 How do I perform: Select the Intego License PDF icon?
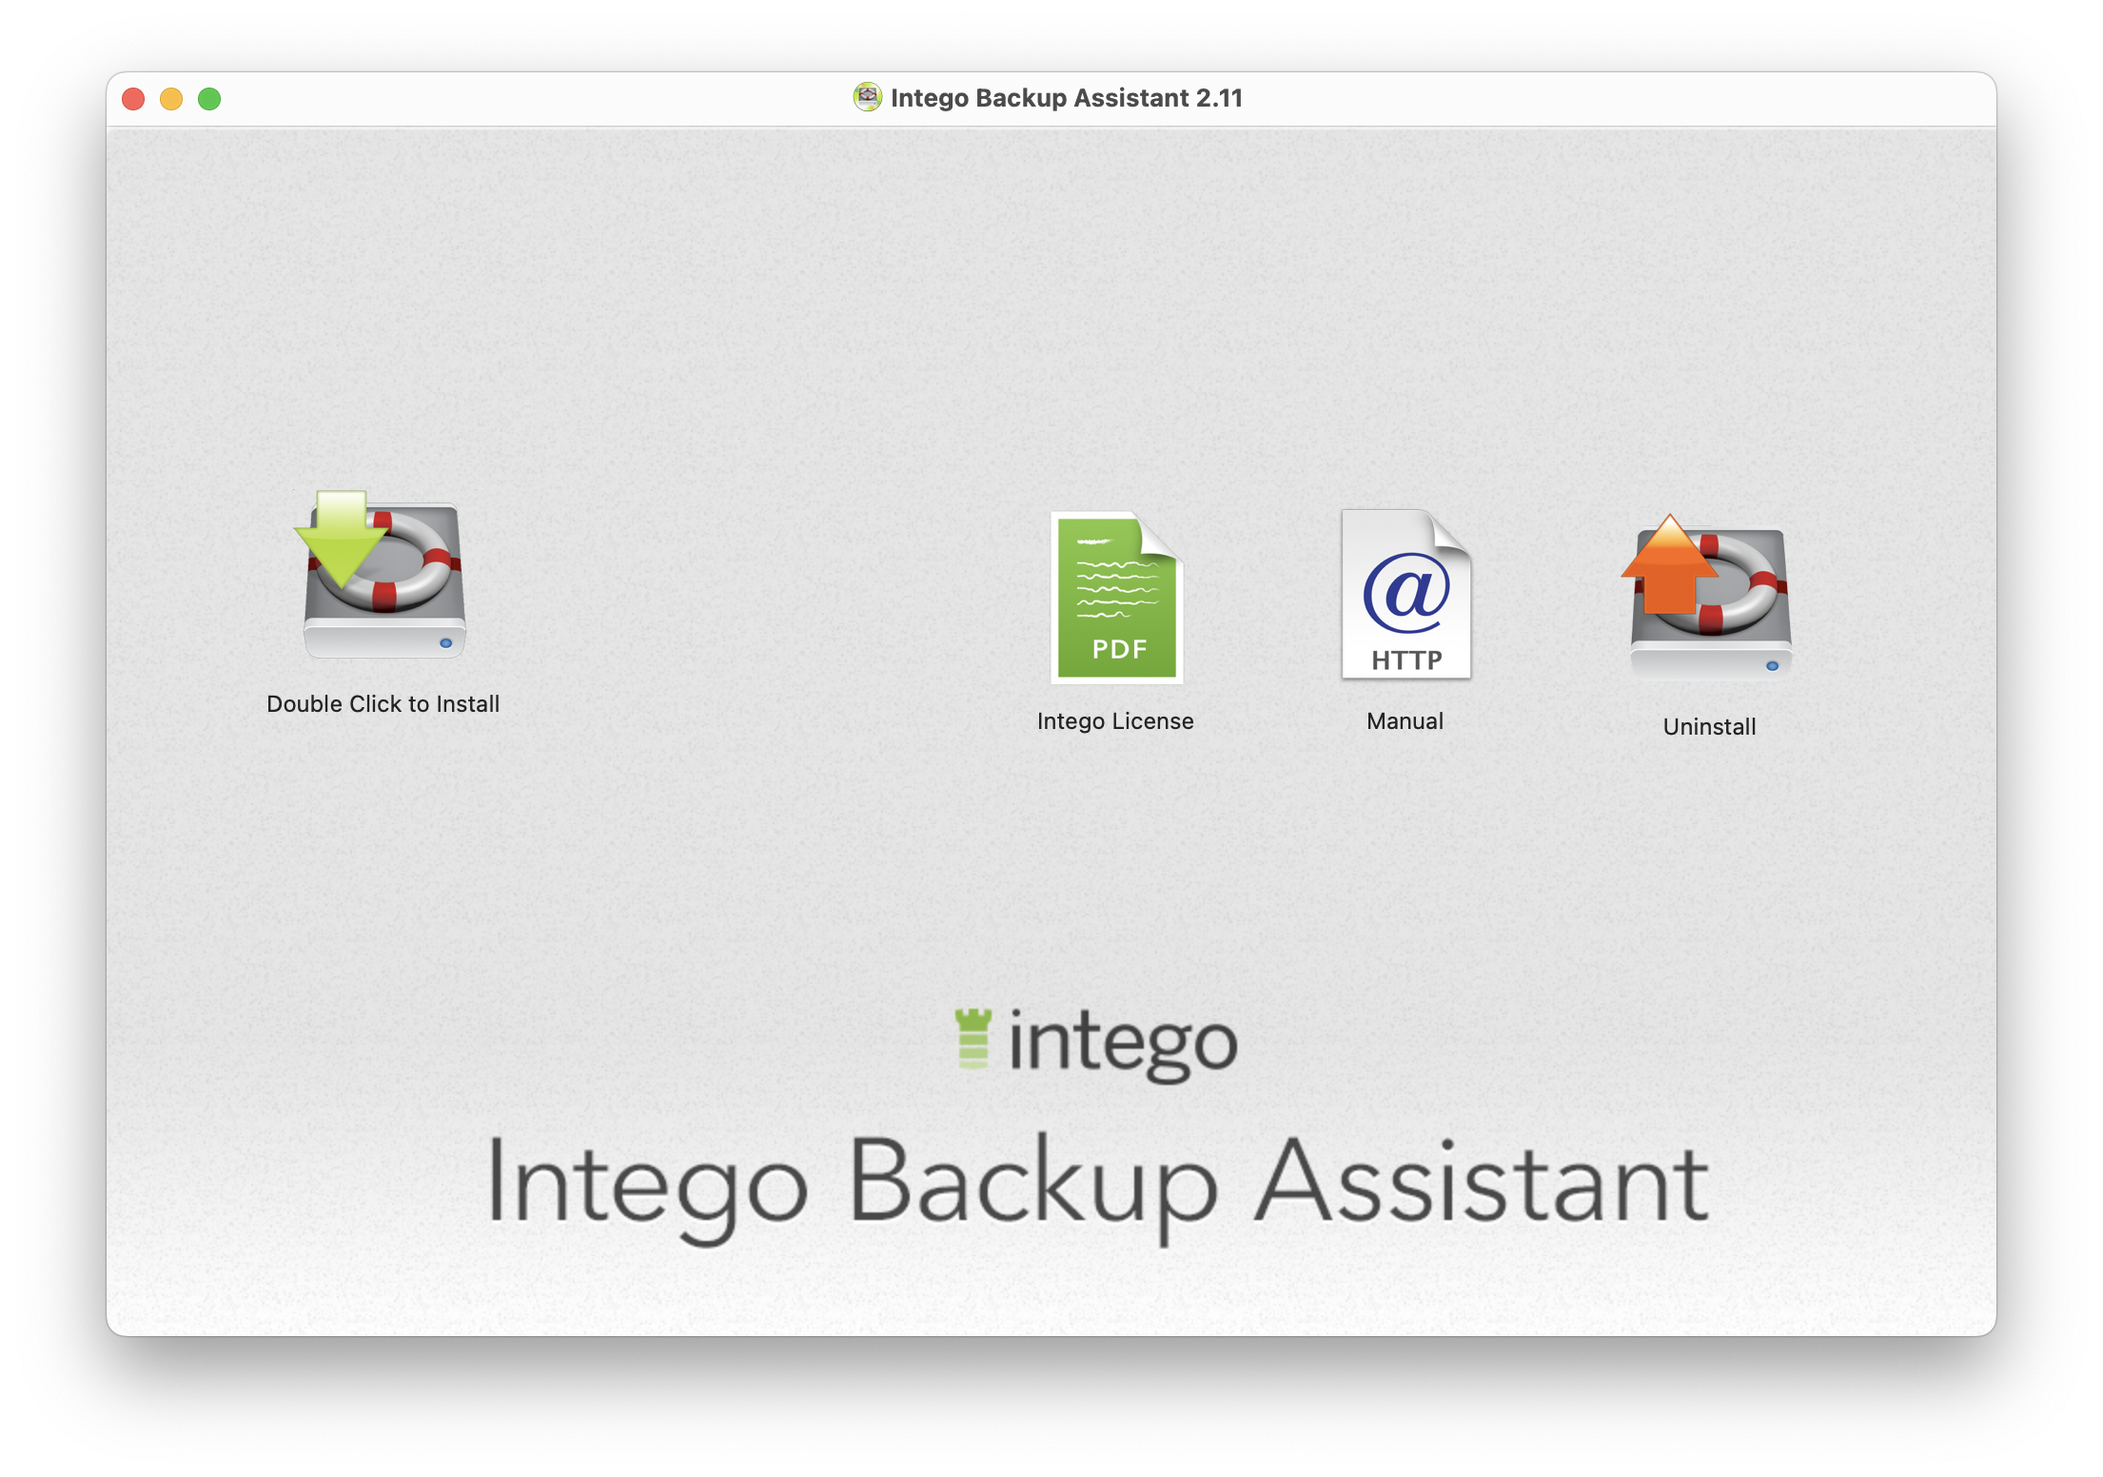click(1116, 598)
